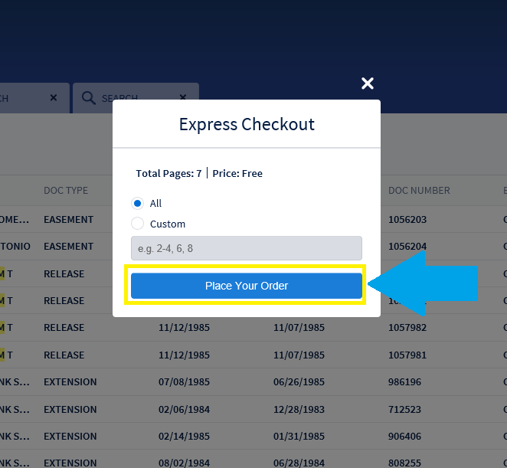Click doc number 1057981 in the table
The width and height of the screenshot is (507, 468).
[x=407, y=355]
